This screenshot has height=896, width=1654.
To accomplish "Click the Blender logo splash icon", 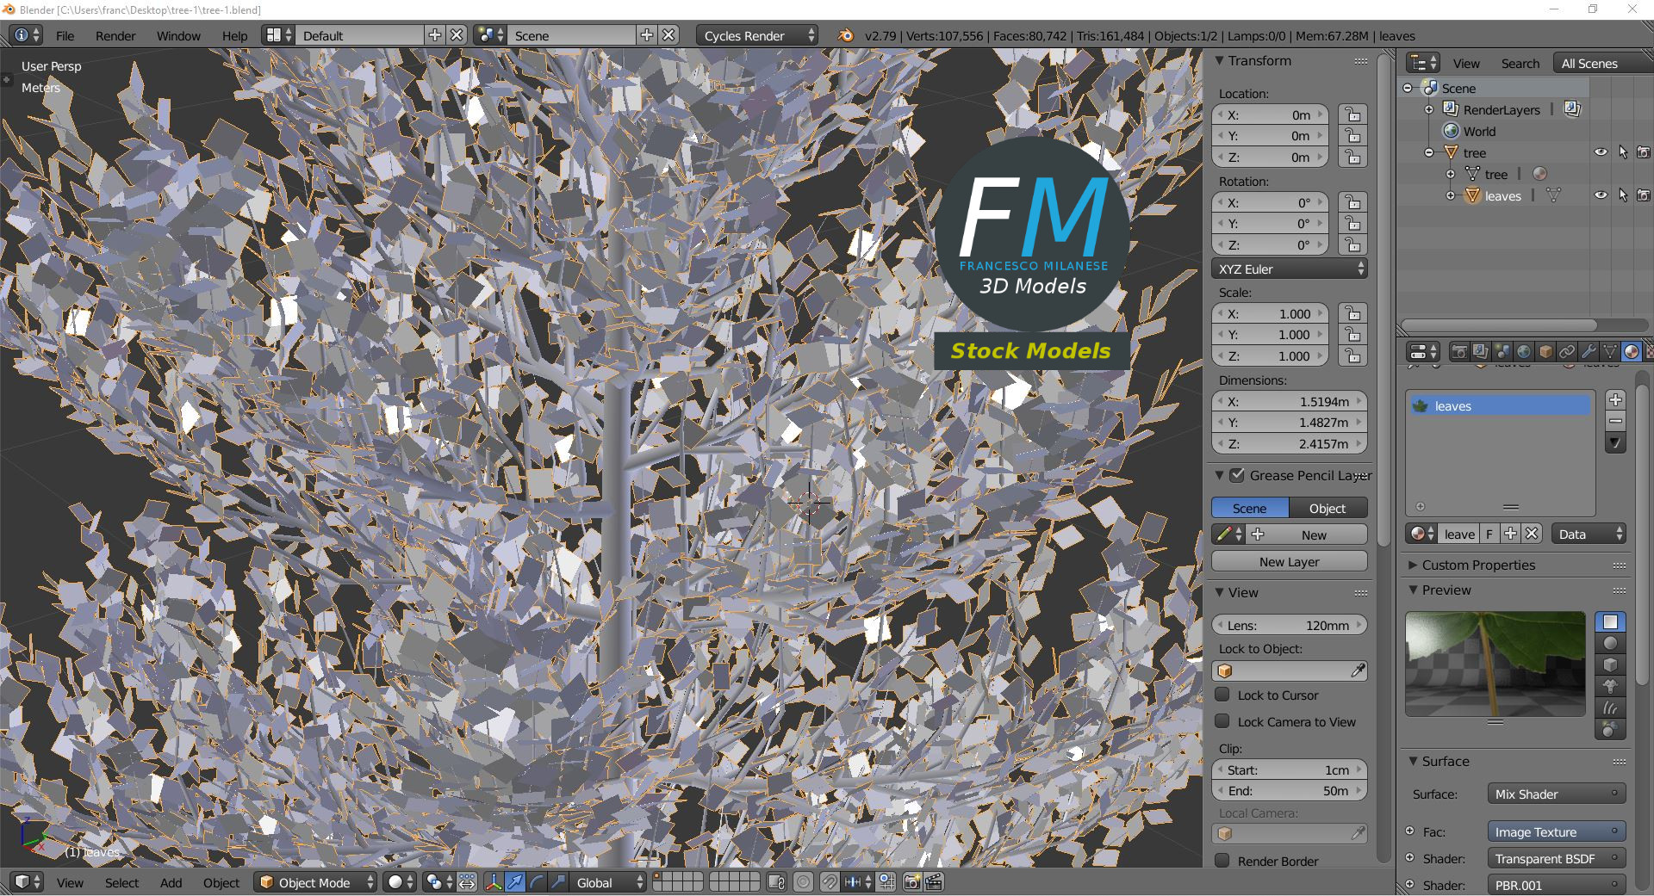I will tap(845, 35).
